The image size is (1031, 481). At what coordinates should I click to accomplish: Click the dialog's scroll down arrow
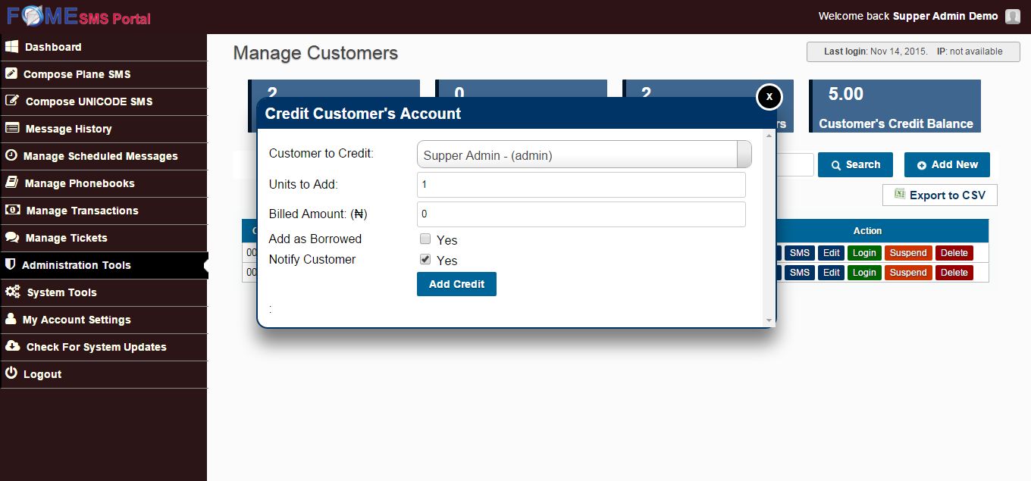coord(769,320)
